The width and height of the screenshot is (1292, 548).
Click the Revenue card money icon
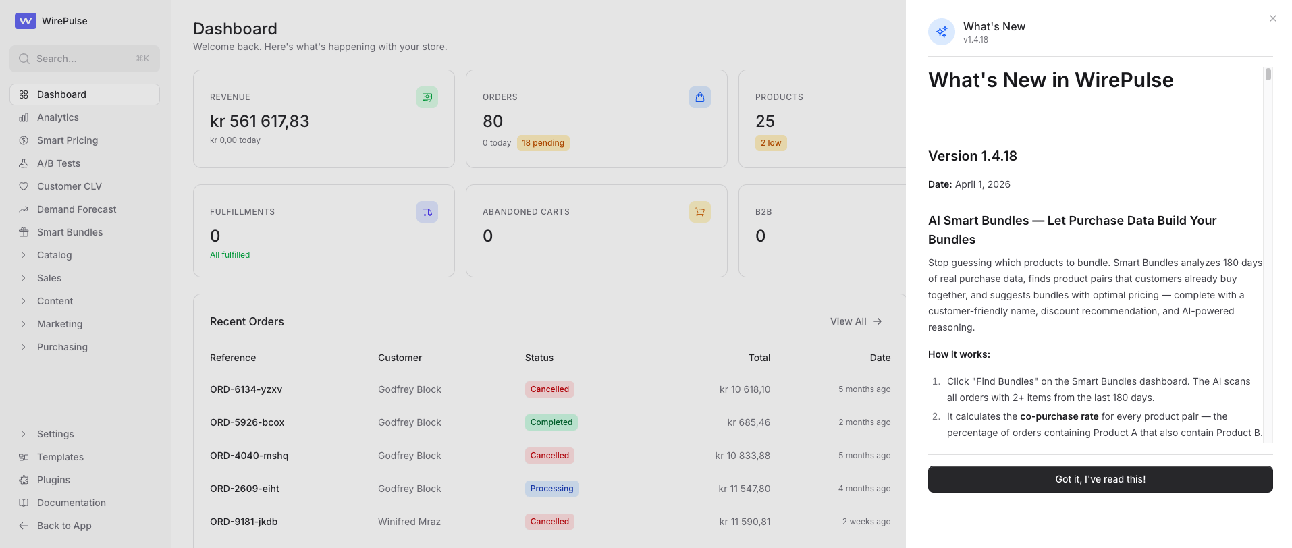(x=427, y=97)
